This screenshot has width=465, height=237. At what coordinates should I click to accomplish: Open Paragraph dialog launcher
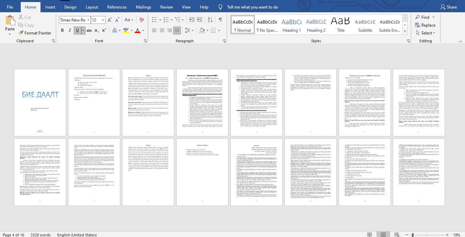click(x=224, y=41)
